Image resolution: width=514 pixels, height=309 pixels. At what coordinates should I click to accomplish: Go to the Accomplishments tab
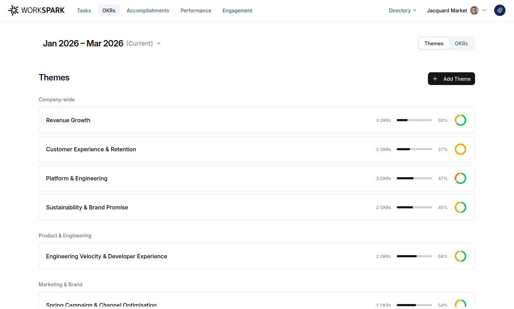[x=148, y=11]
